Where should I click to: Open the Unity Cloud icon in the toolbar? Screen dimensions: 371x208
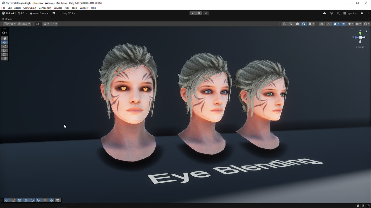coord(324,13)
